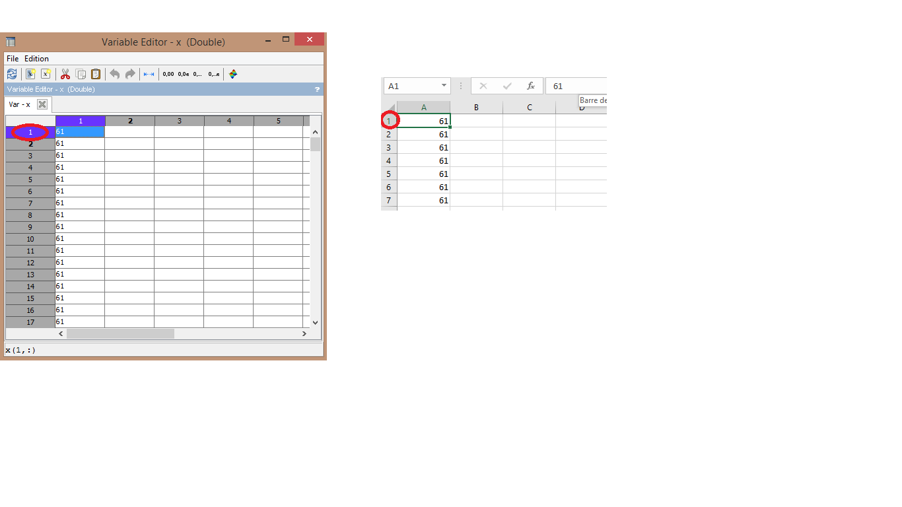Select row header 14 in Variable Editor
Image resolution: width=902 pixels, height=507 pixels.
[30, 287]
